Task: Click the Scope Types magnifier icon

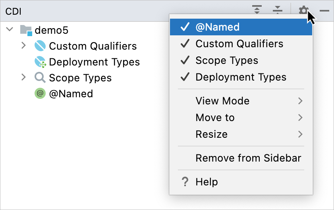Action: [x=40, y=77]
